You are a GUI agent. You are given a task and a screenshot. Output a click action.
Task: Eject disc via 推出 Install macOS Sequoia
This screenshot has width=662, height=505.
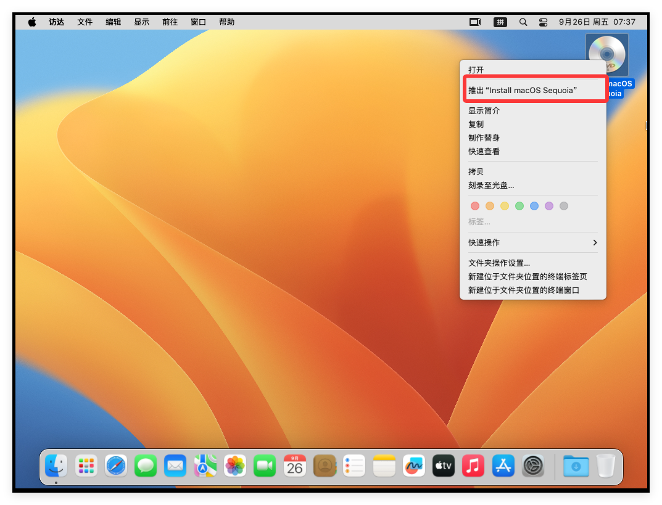click(533, 90)
